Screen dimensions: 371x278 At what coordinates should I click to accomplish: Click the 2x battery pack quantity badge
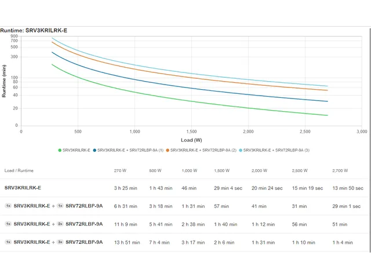60,224
